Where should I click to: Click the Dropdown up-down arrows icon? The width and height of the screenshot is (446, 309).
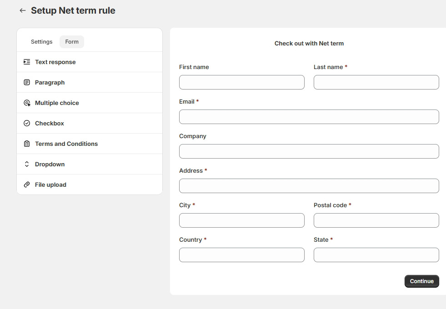(27, 164)
